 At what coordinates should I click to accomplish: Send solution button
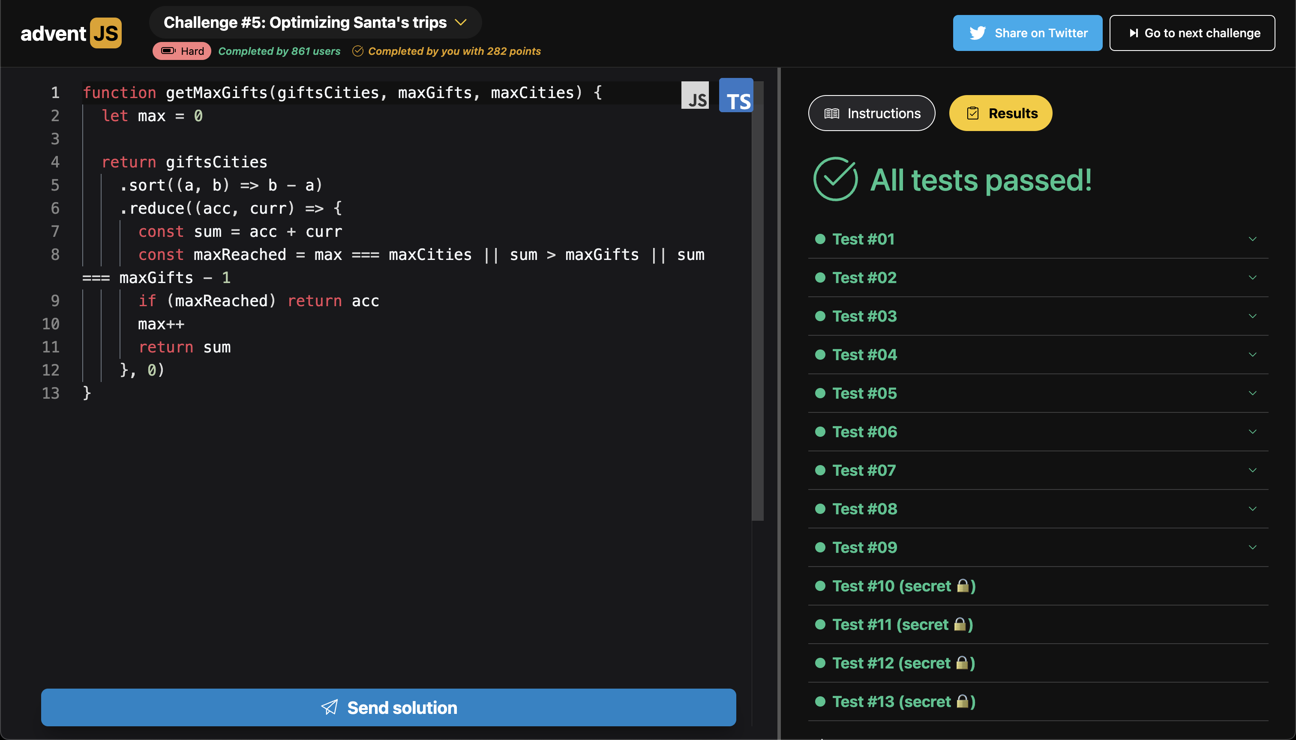389,707
